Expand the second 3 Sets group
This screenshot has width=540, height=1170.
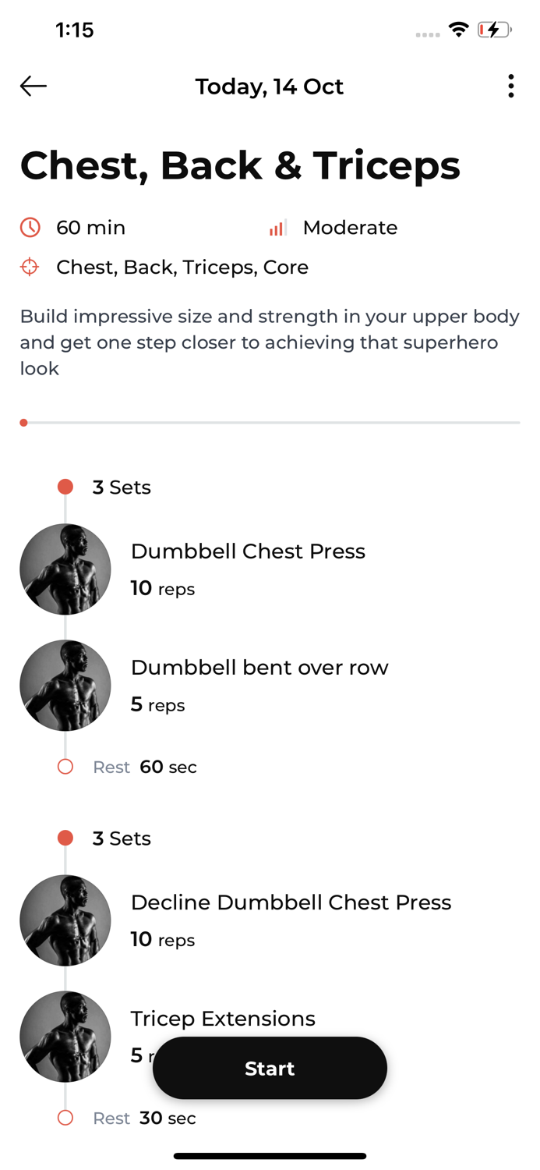point(122,837)
